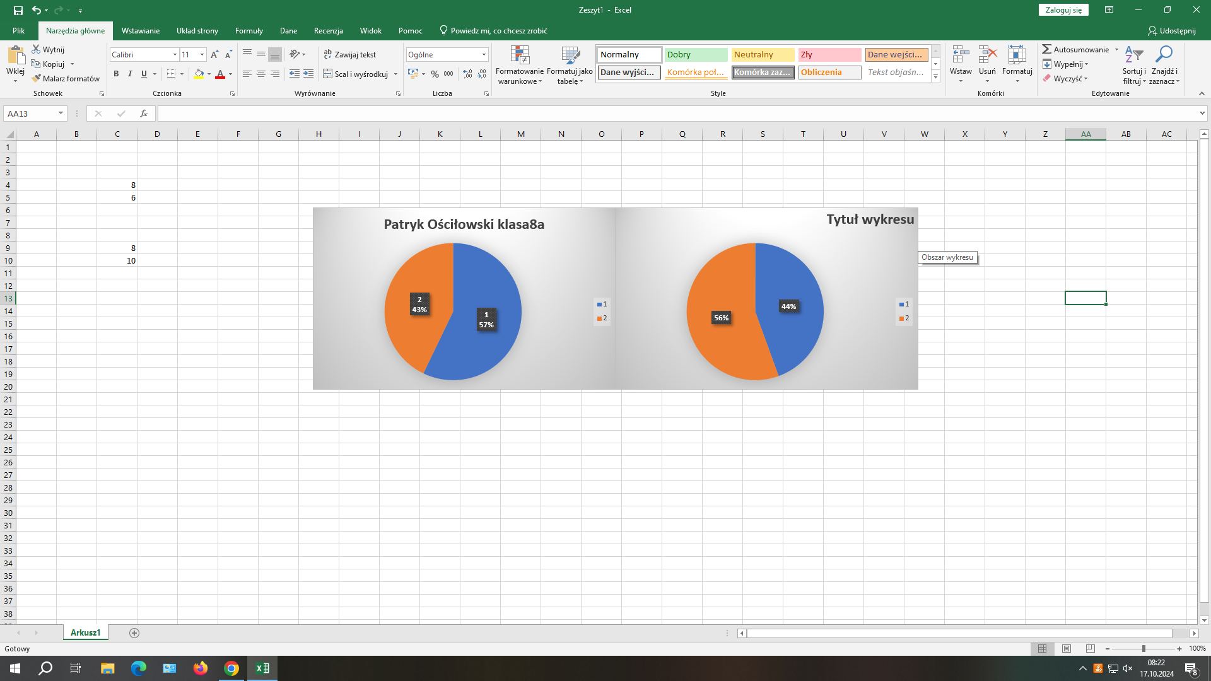Toggle italic formatting
The image size is (1211, 681).
tap(130, 74)
